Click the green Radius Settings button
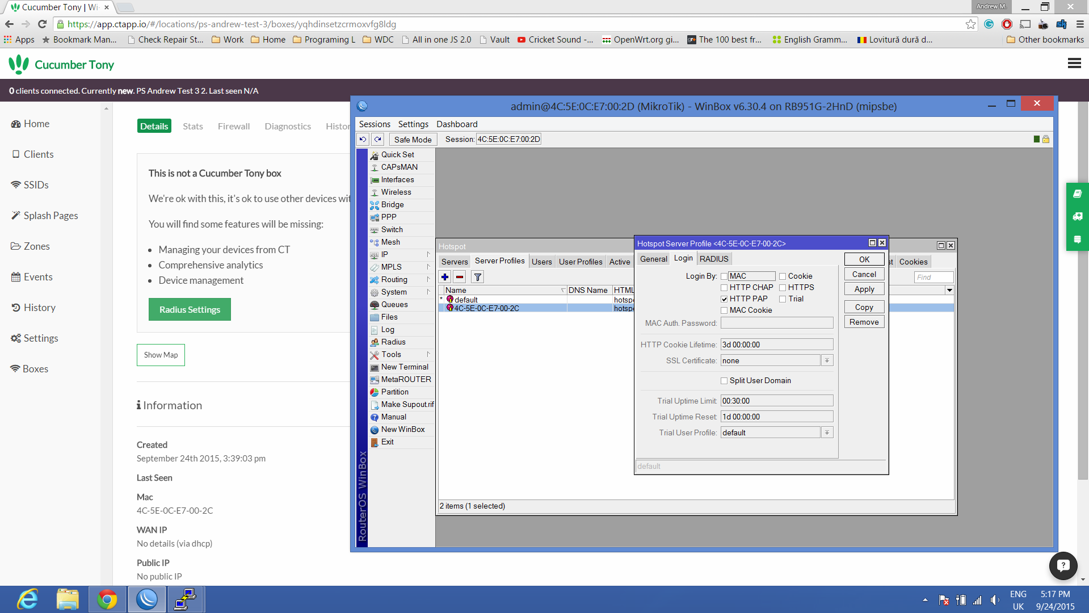Viewport: 1089px width, 613px height. coord(190,309)
